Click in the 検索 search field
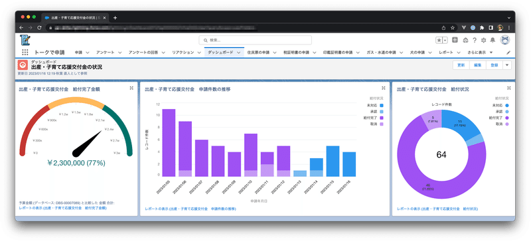The image size is (531, 242). [x=256, y=40]
